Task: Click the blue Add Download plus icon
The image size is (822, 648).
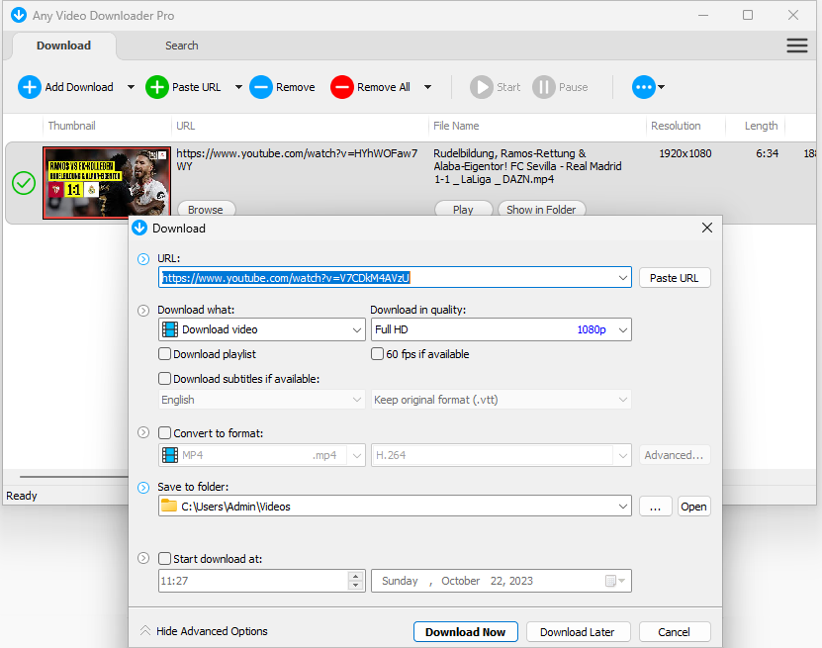Action: [x=30, y=87]
